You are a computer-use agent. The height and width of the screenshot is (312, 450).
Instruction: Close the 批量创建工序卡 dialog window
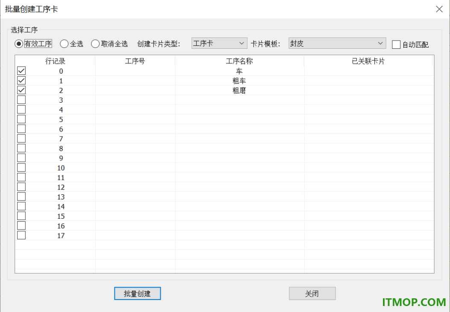[439, 9]
